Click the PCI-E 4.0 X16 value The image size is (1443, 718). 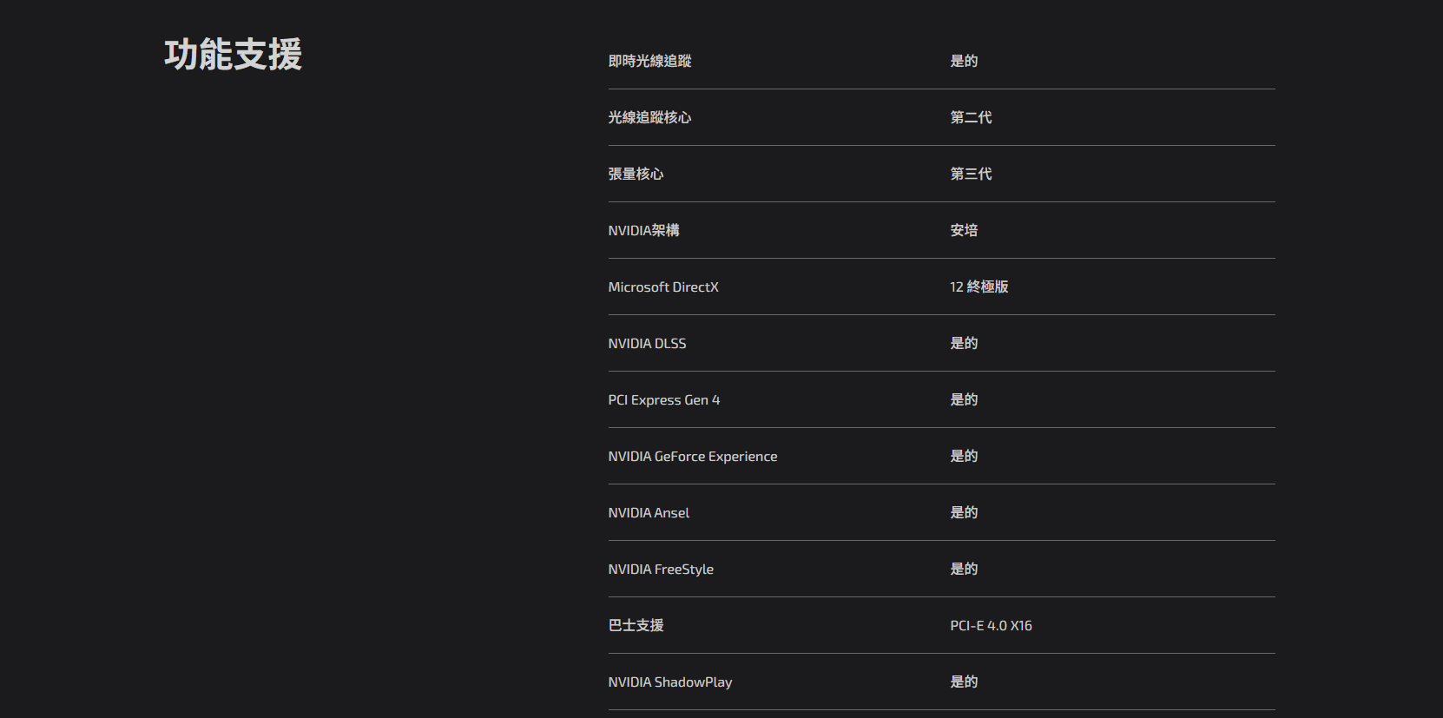992,625
